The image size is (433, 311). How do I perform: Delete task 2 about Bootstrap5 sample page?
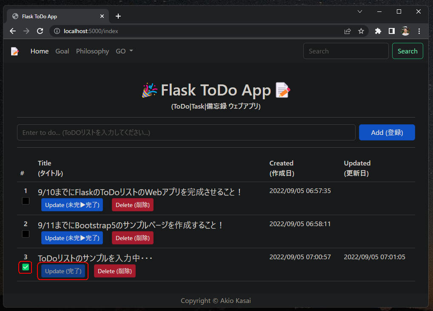(x=133, y=238)
